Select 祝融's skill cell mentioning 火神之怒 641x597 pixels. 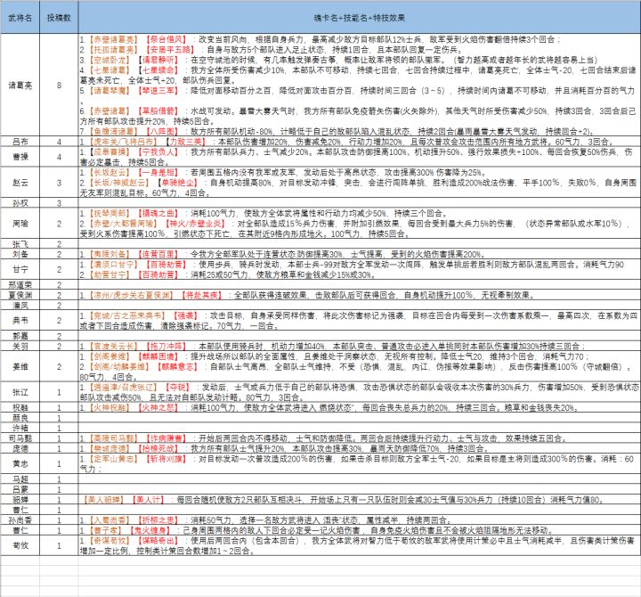[360, 407]
